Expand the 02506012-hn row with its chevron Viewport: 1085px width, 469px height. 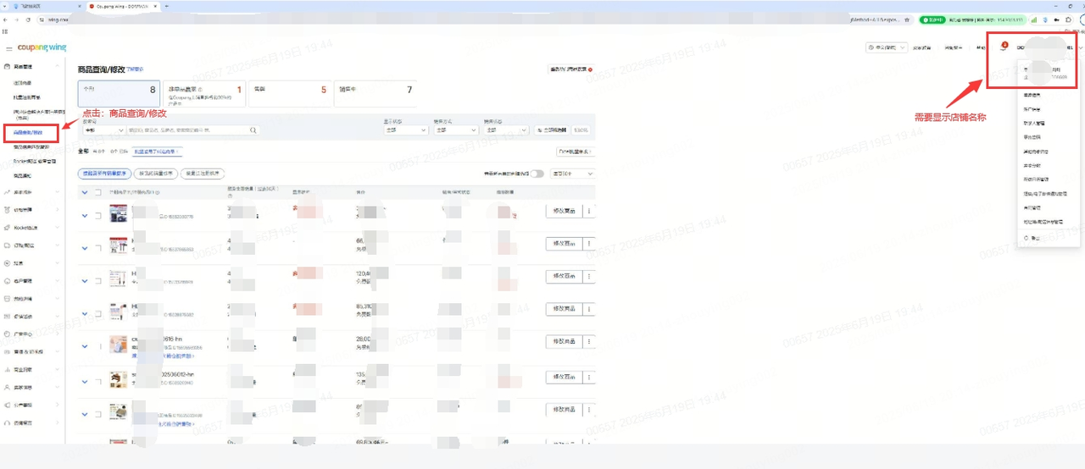(x=85, y=381)
